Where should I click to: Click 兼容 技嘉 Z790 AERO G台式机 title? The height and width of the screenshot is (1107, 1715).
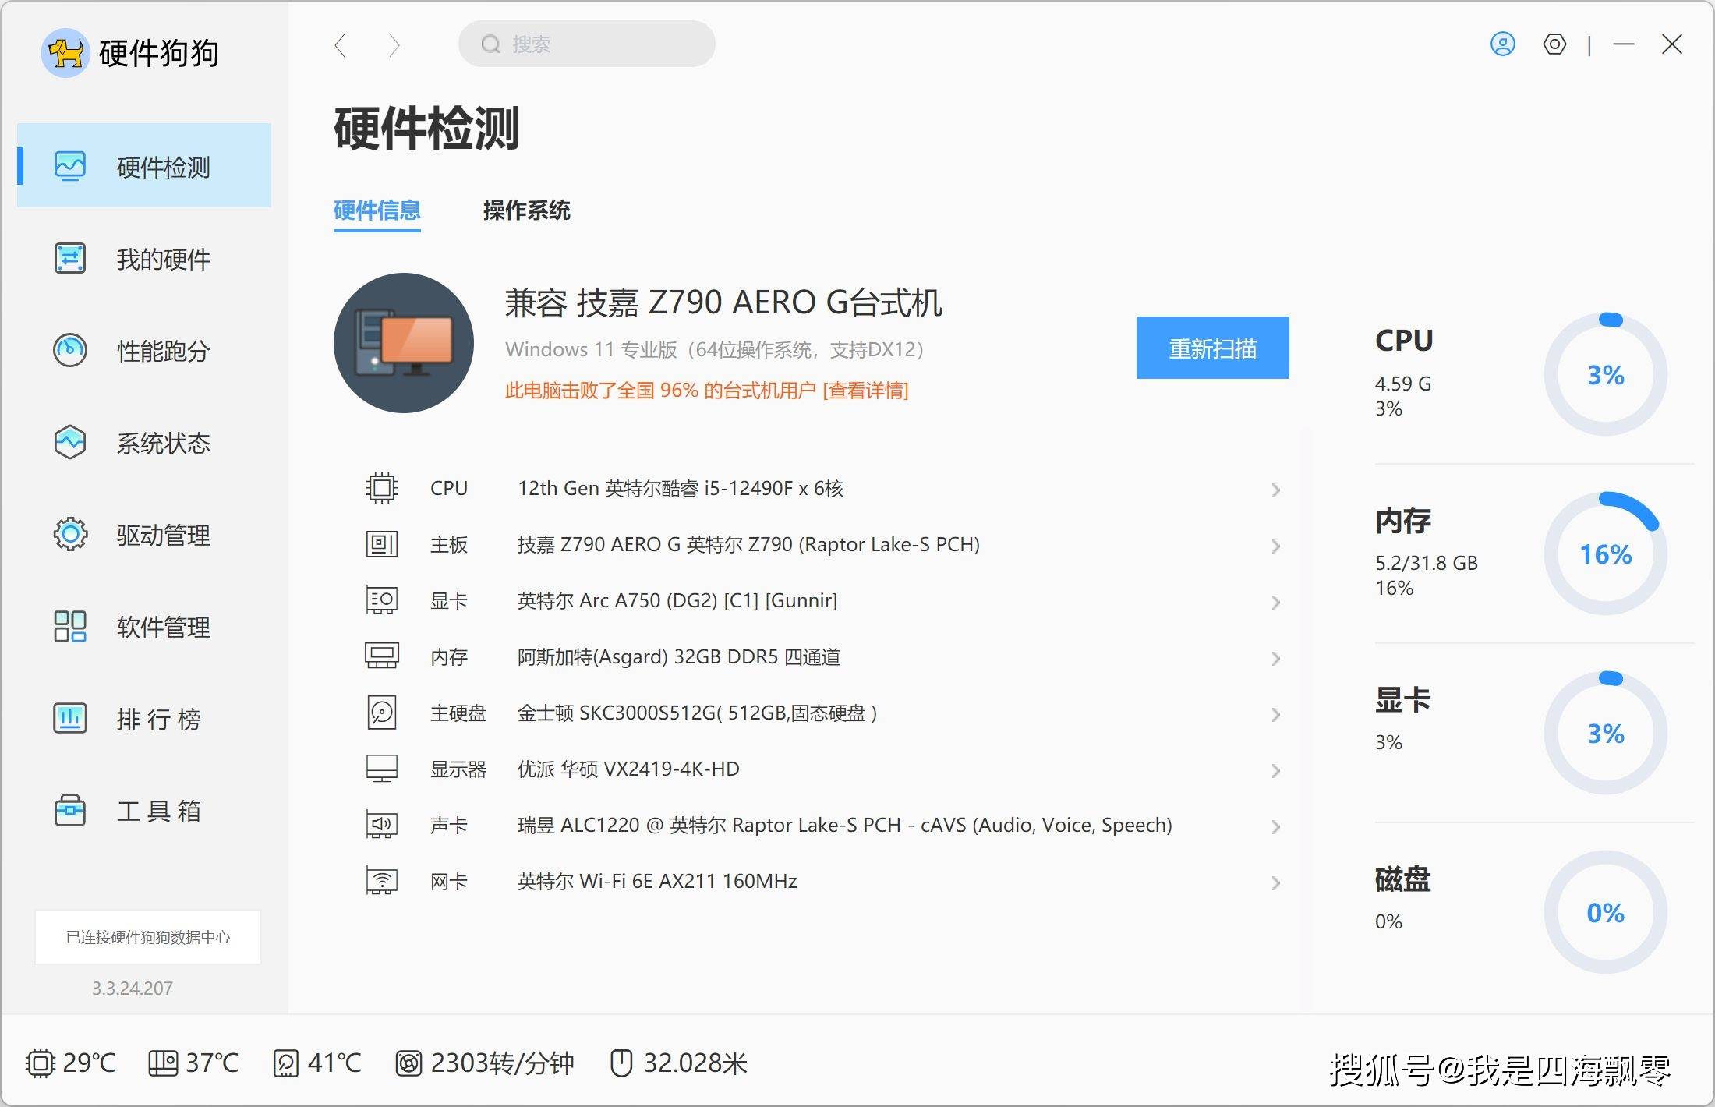[723, 302]
